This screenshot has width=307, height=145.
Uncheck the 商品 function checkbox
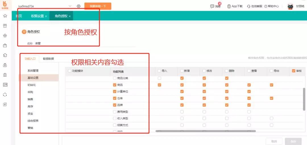(115, 85)
